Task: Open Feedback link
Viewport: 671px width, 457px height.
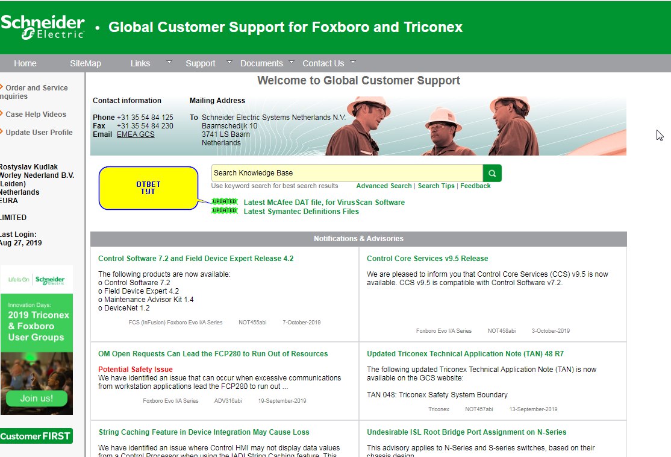Action: [475, 186]
